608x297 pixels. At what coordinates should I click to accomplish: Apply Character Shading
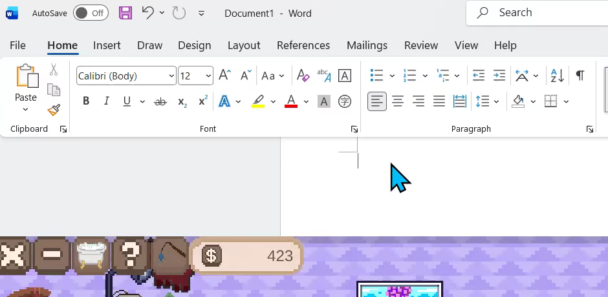pos(324,101)
